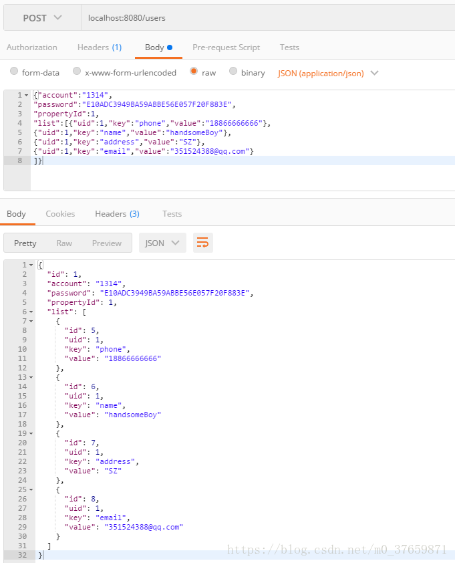Collapse the object fold at line 25

[x=31, y=490]
